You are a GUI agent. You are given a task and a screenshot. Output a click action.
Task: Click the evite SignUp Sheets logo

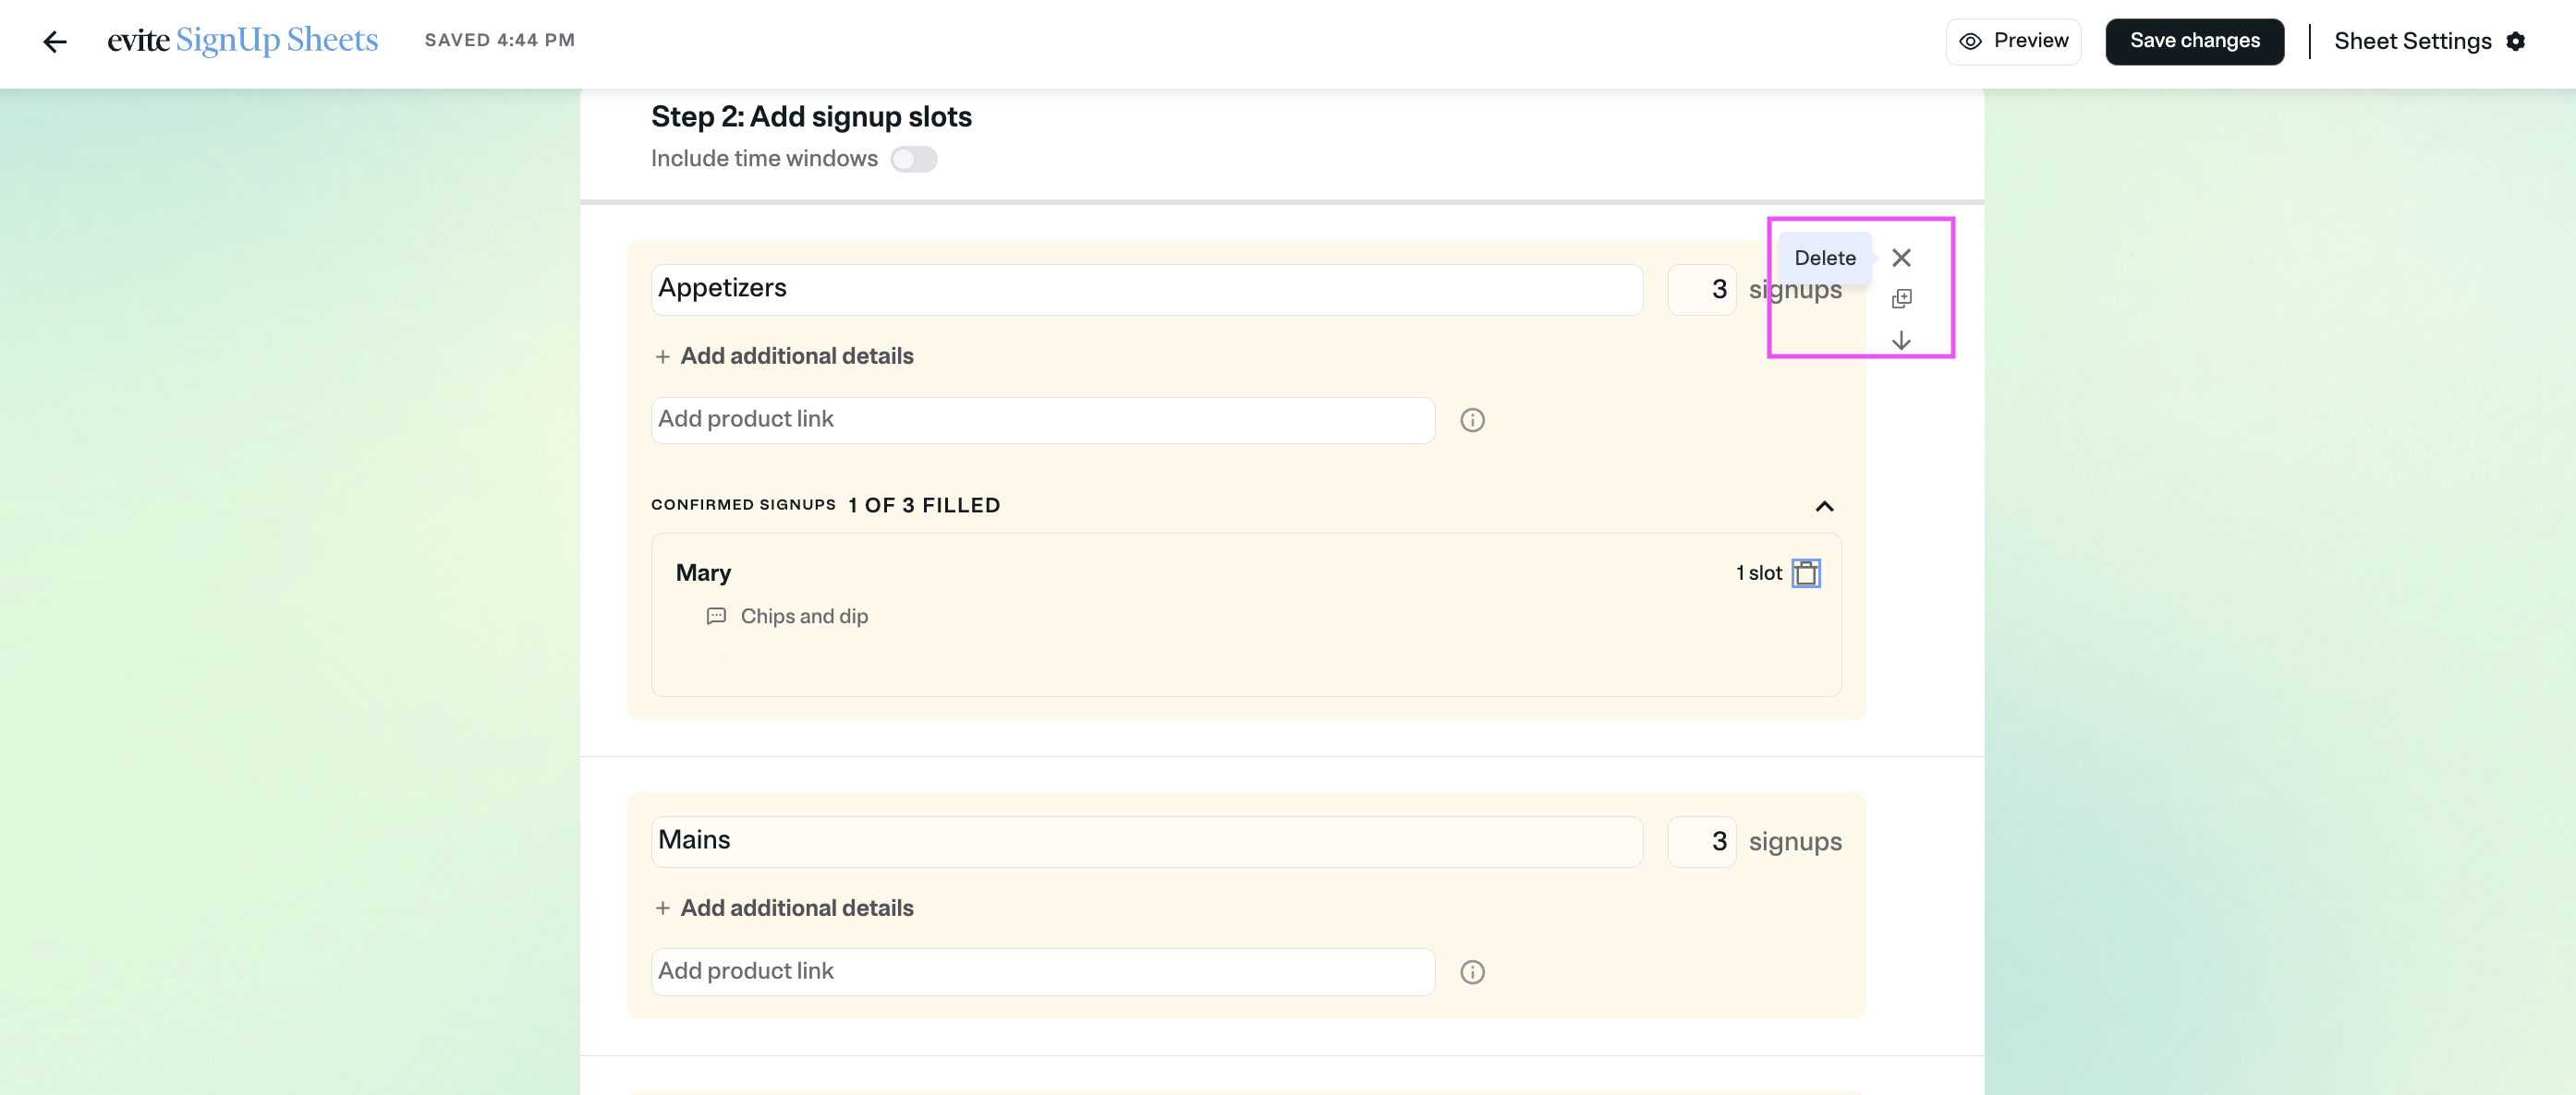(x=243, y=40)
